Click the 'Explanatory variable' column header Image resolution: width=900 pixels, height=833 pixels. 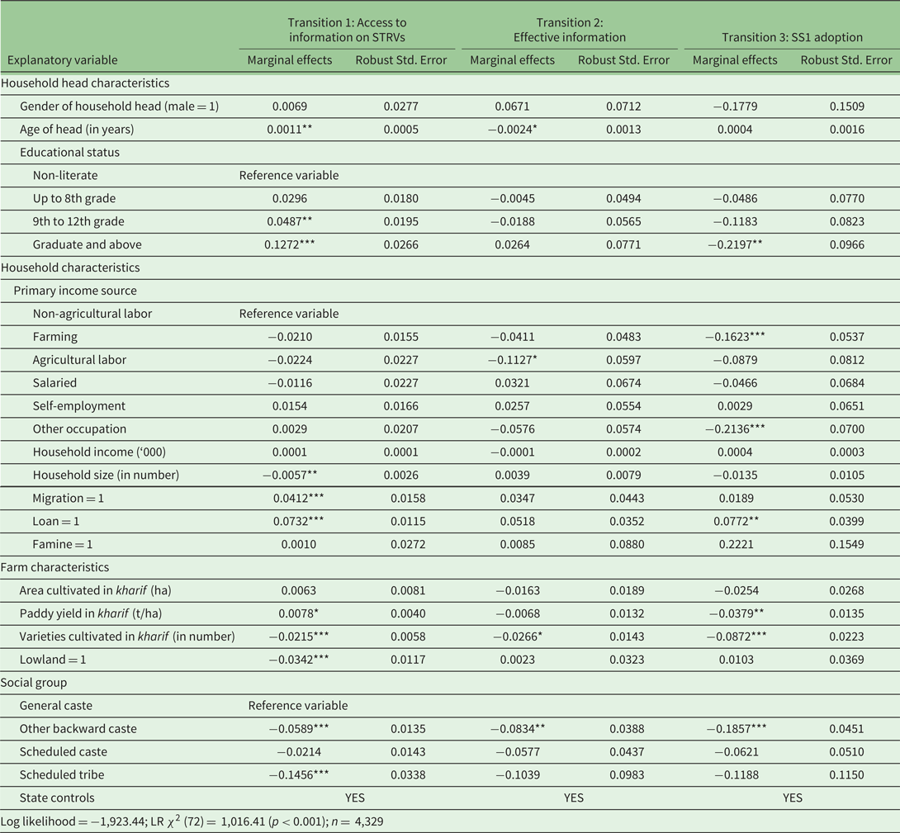[63, 59]
